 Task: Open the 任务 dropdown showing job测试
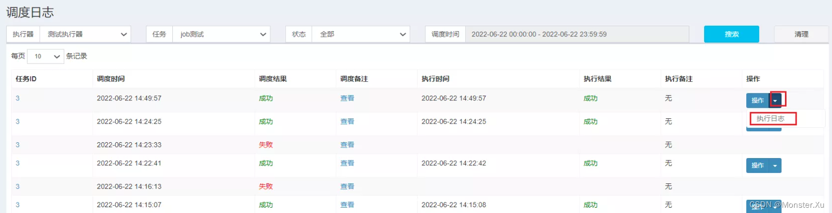[x=221, y=34]
